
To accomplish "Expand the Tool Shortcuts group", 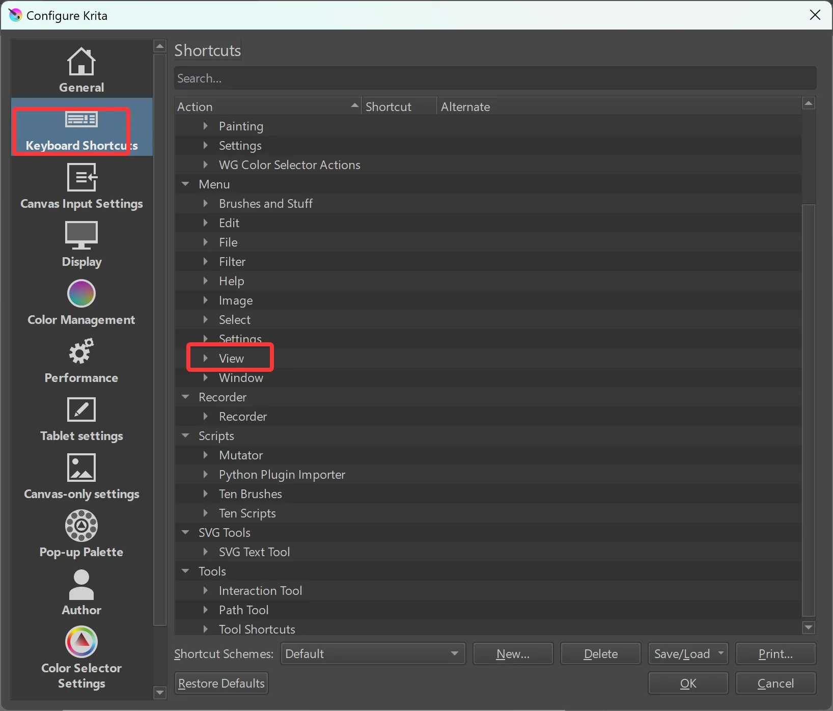I will pyautogui.click(x=205, y=629).
